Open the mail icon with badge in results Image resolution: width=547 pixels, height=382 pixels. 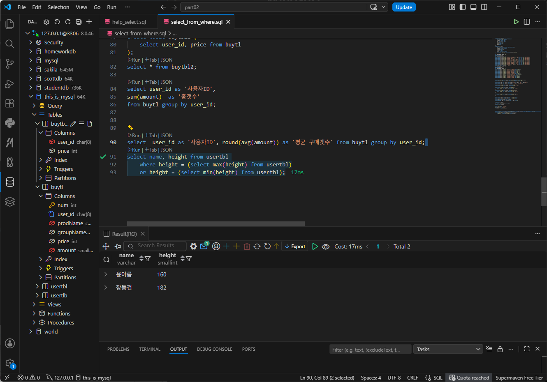coord(204,246)
